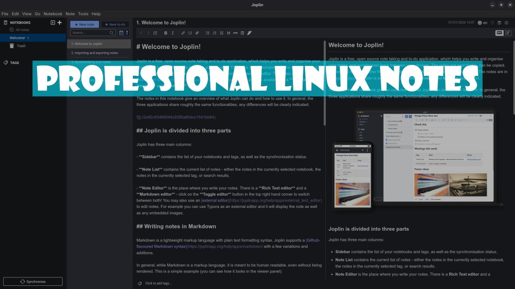515x289 pixels.
Task: Open the View menu
Action: click(27, 14)
